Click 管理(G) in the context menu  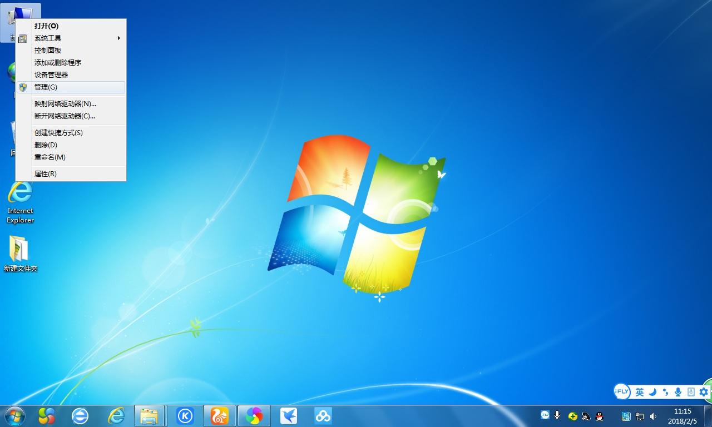click(x=71, y=87)
